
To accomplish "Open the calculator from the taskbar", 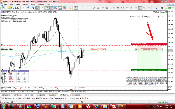I will [x=63, y=106].
